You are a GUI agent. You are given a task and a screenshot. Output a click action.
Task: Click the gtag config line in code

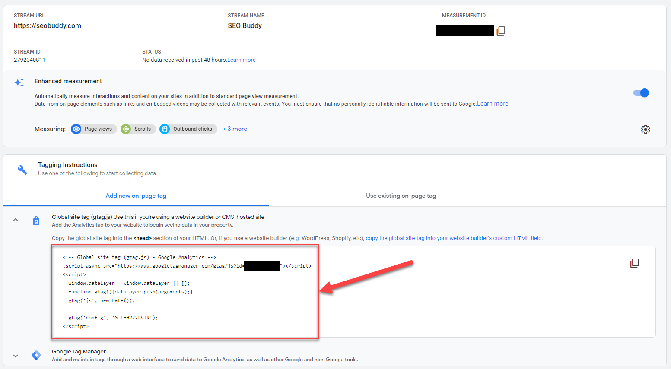[x=113, y=318]
